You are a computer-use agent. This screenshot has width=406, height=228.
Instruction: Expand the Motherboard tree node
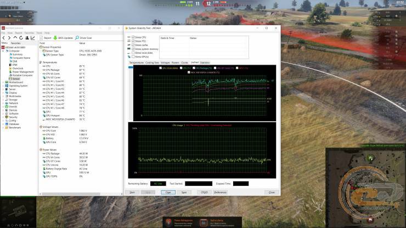pos(2,82)
